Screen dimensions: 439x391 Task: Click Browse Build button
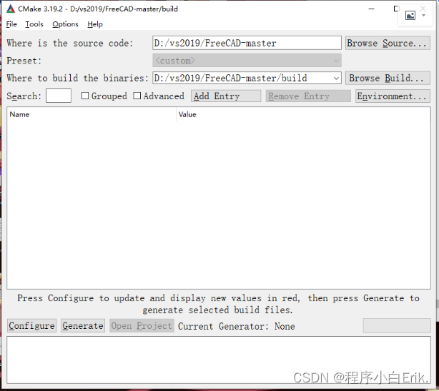(388, 78)
